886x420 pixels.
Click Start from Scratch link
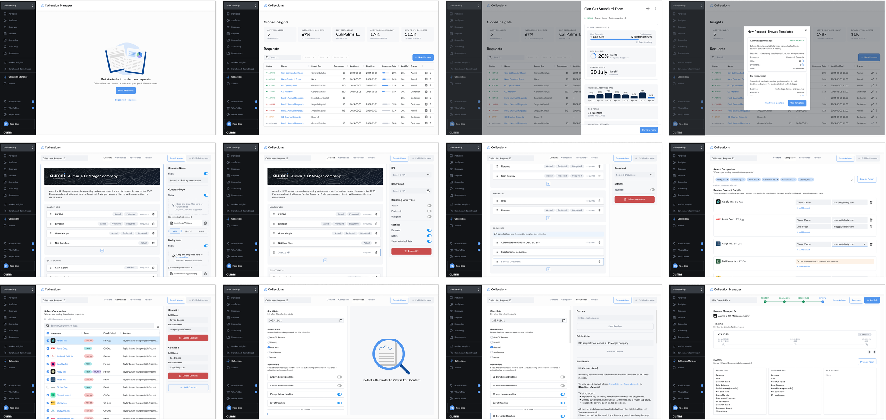[774, 103]
